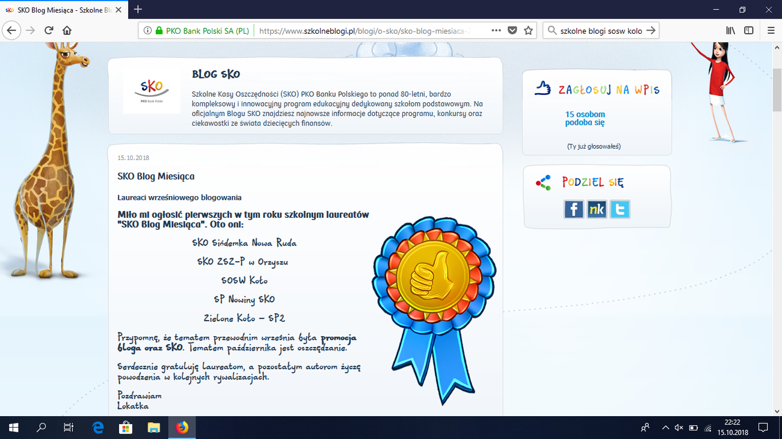The height and width of the screenshot is (439, 782).
Task: Click Zielone Koło – SP2 text
Action: click(244, 318)
